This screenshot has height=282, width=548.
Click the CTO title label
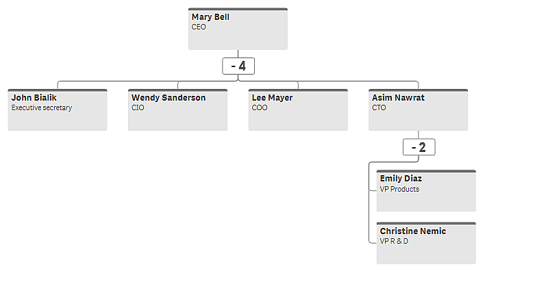tap(379, 108)
